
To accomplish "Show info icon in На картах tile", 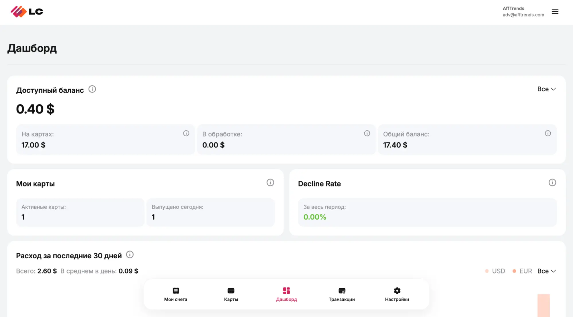I will pos(186,133).
